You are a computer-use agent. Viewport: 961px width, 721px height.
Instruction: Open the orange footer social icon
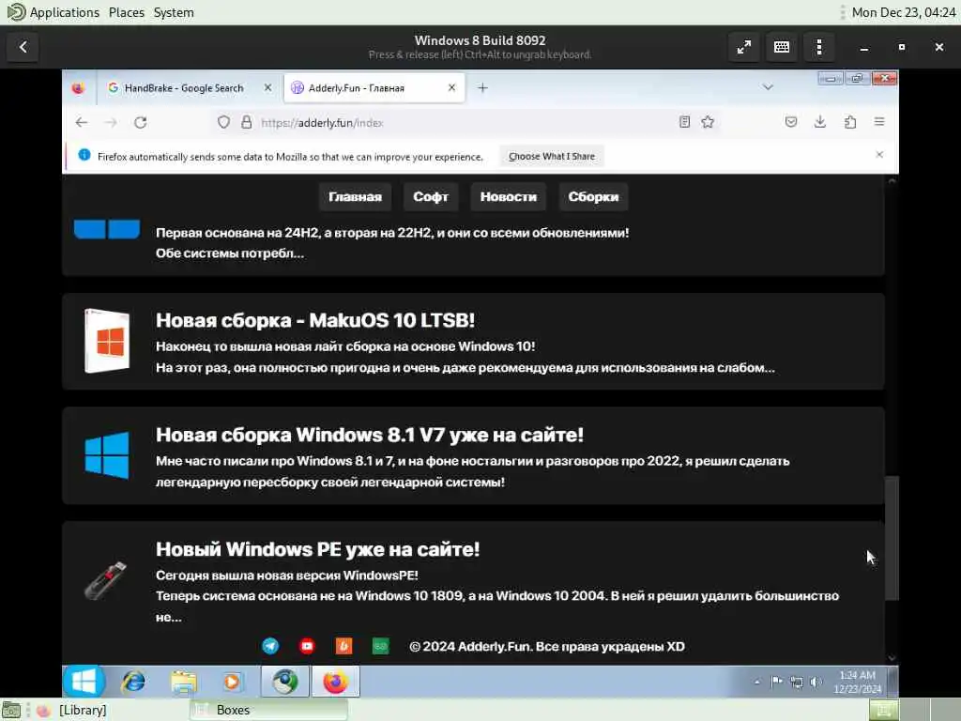343,646
